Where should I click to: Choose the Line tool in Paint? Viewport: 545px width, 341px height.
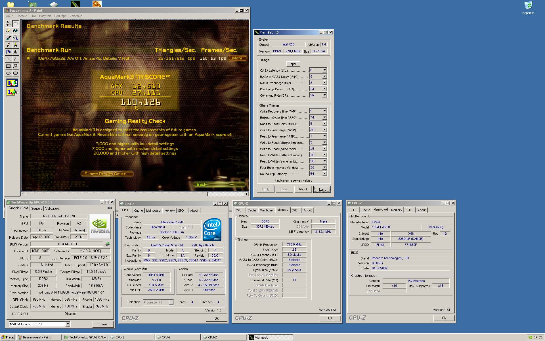[9, 59]
